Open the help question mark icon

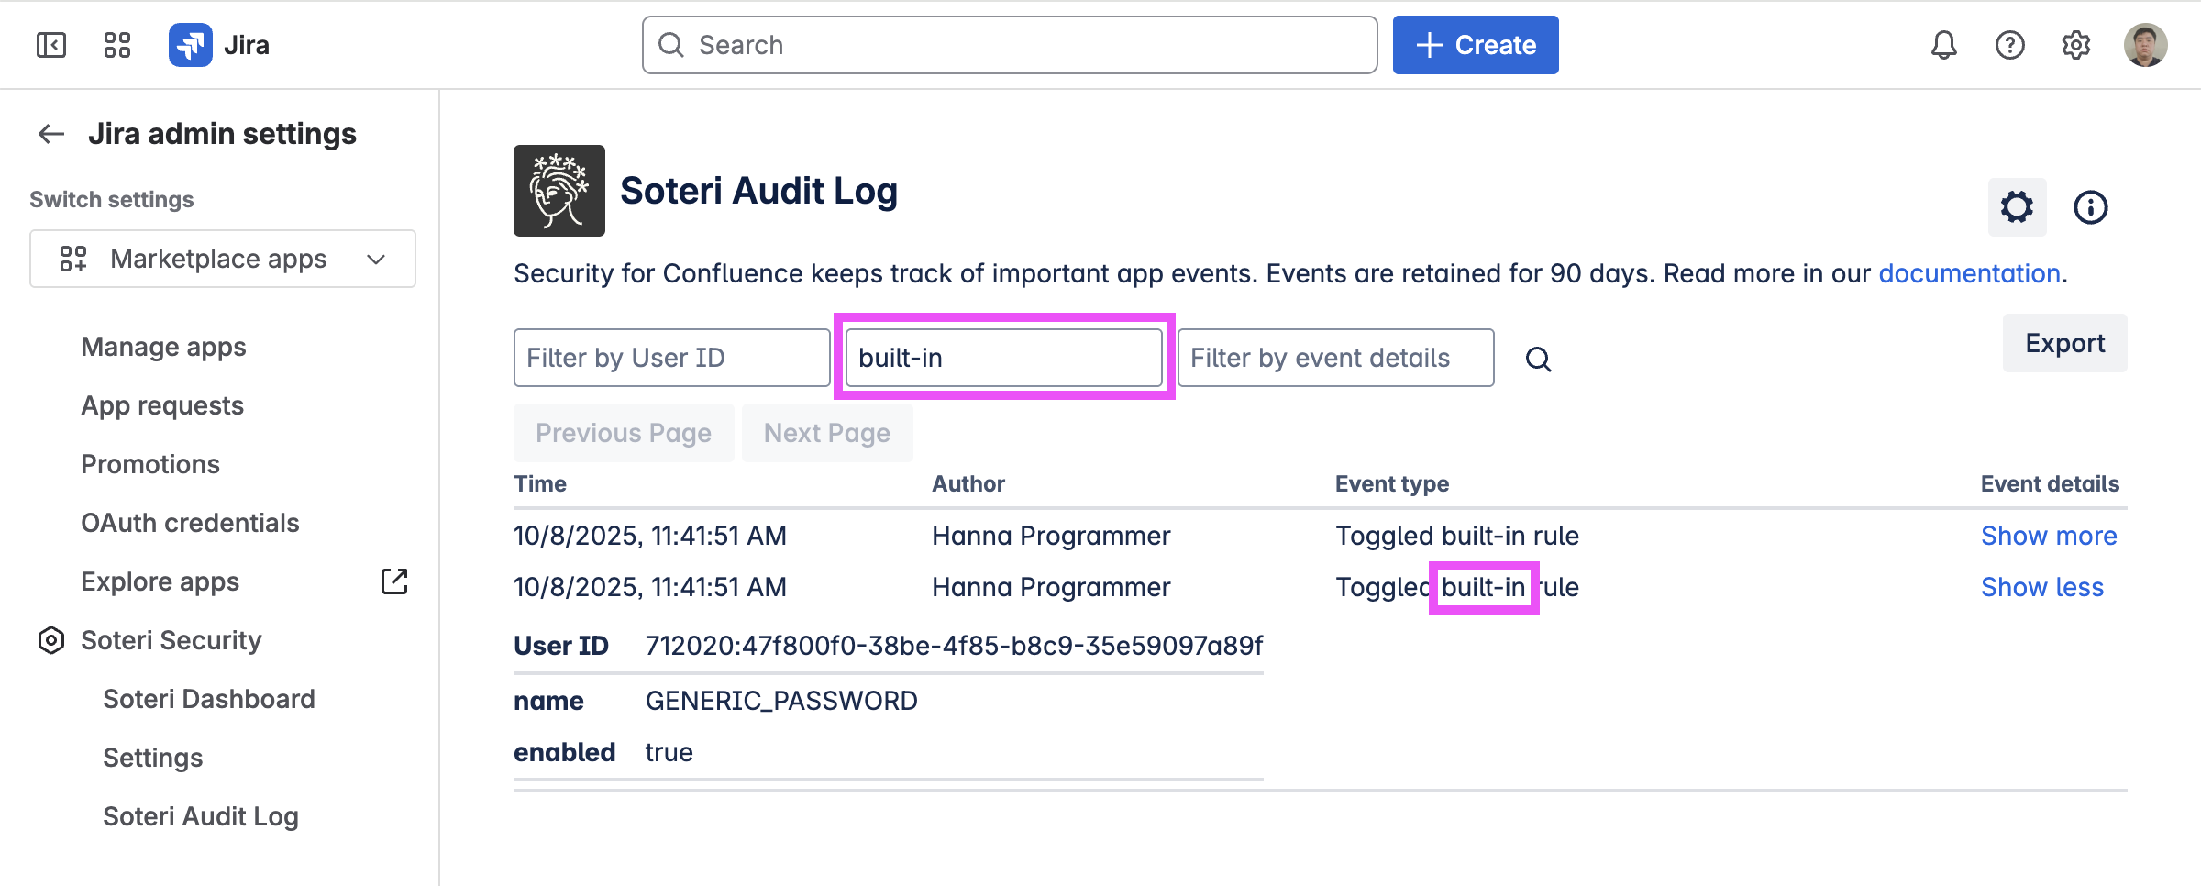[2009, 45]
